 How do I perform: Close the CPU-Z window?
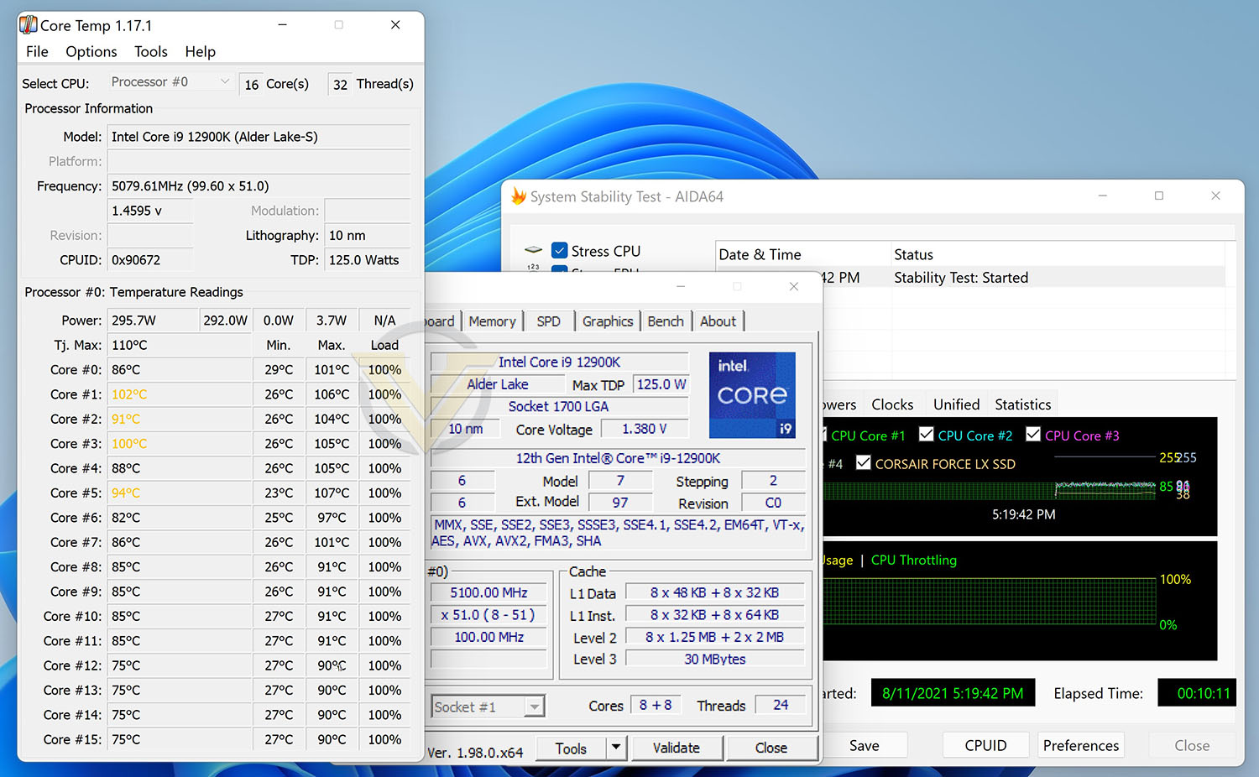(x=793, y=286)
